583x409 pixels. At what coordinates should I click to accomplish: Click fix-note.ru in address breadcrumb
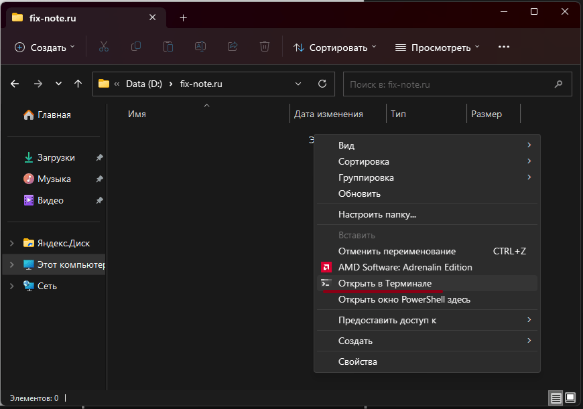[201, 84]
